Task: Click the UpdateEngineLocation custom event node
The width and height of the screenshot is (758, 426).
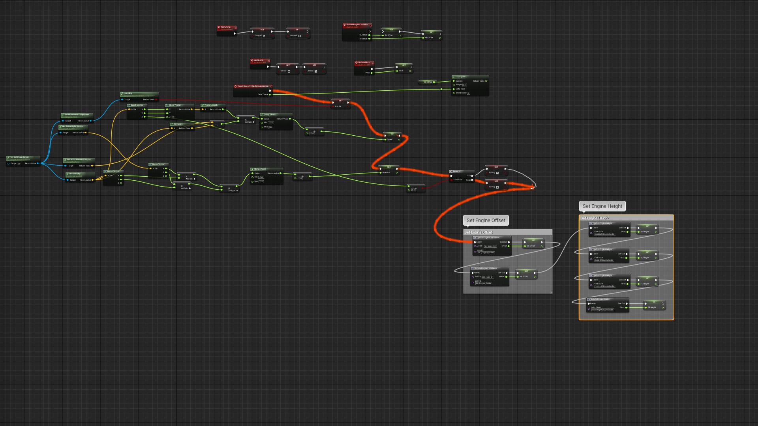Action: click(357, 24)
